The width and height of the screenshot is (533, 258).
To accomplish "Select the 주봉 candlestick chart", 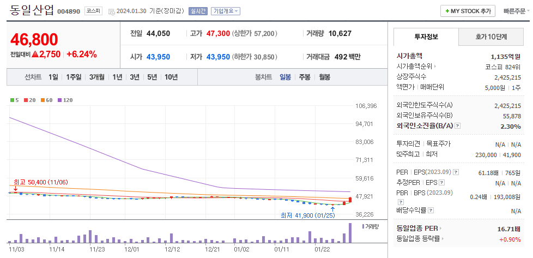I will pos(305,77).
